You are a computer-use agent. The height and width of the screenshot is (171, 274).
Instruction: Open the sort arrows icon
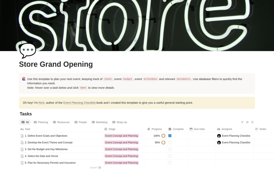(x=247, y=122)
